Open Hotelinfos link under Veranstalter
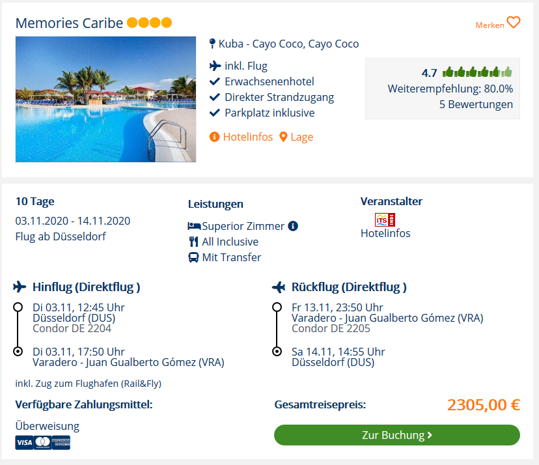 (385, 233)
